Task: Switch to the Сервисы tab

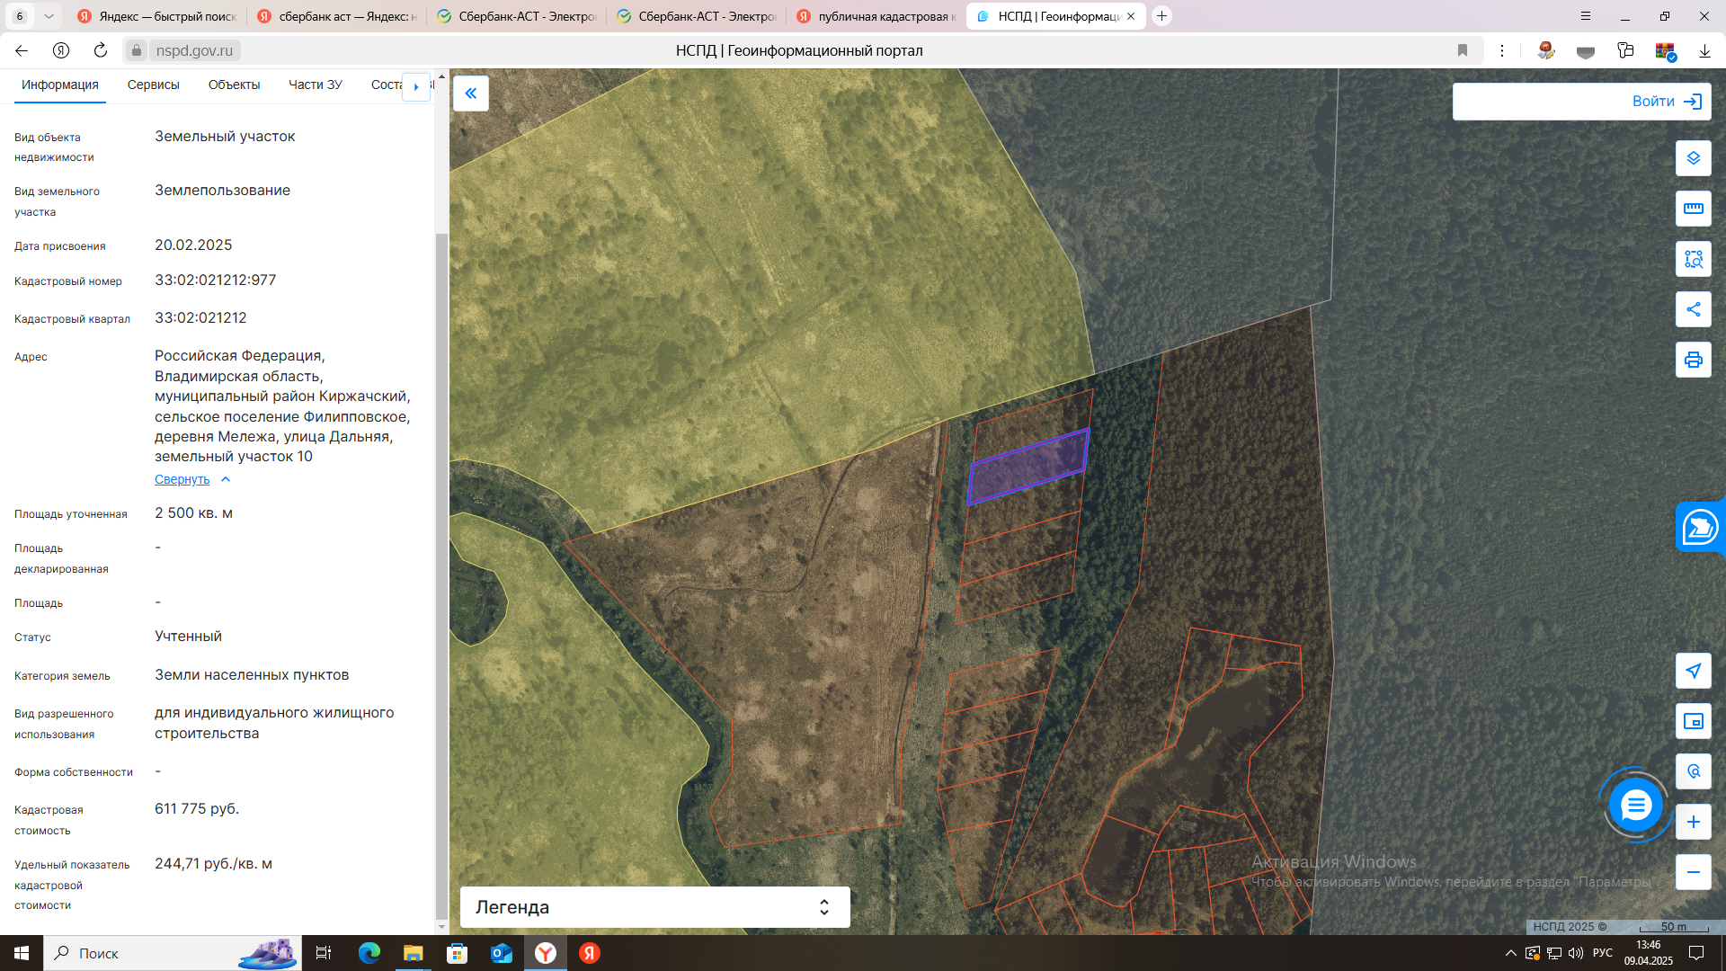Action: tap(153, 85)
